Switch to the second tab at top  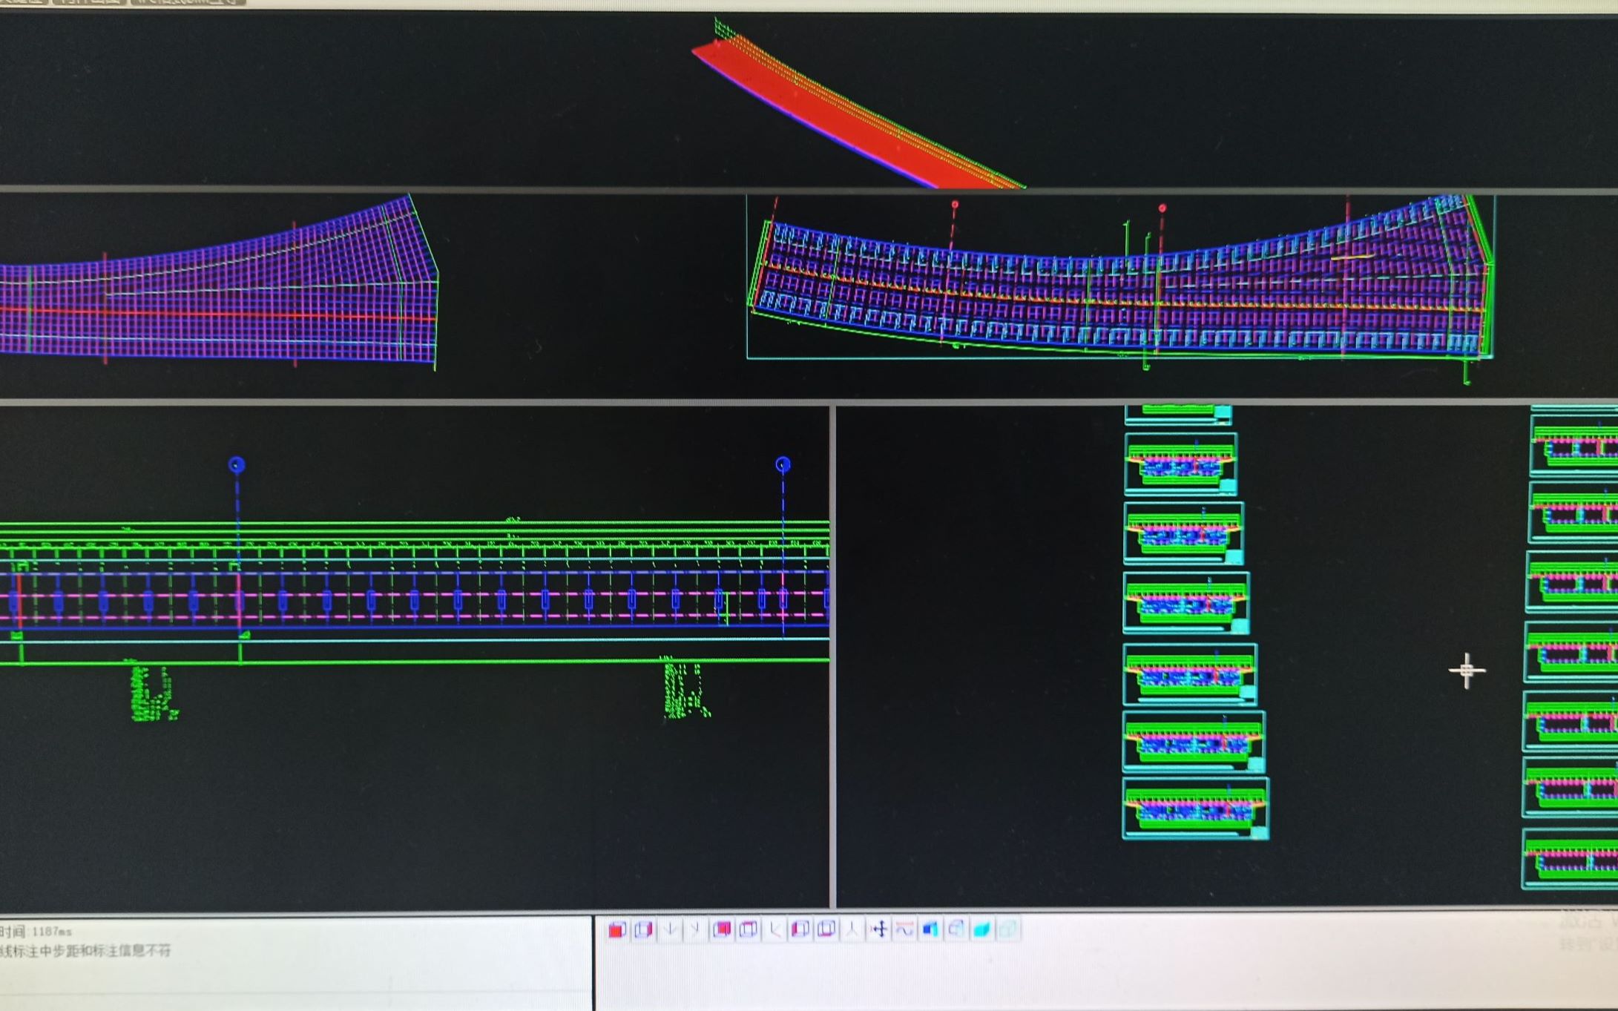coord(88,2)
